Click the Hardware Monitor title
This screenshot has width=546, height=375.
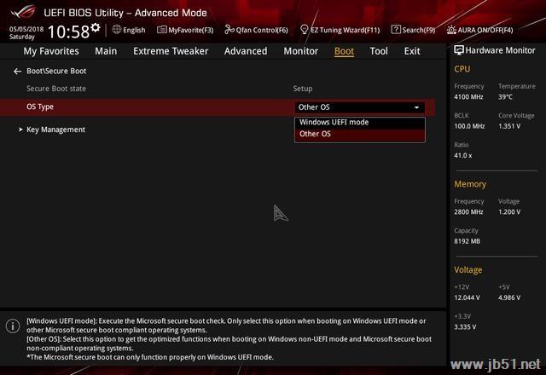point(500,50)
